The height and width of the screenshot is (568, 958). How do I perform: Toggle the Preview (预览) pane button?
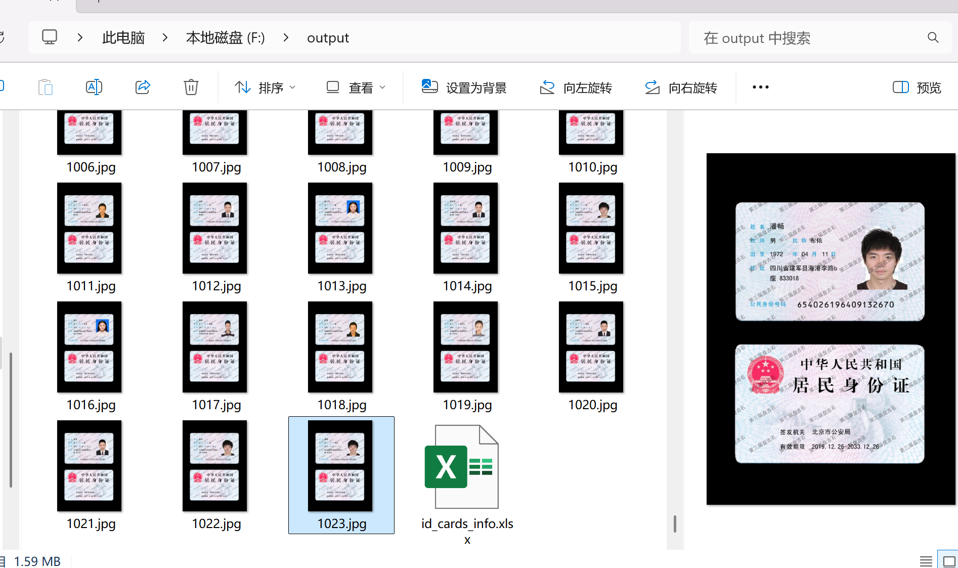tap(917, 88)
